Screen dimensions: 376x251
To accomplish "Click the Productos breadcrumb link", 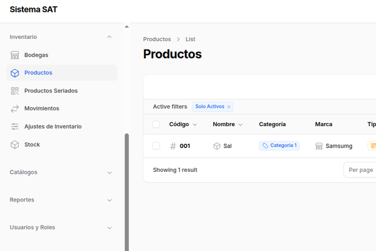I will pyautogui.click(x=157, y=40).
